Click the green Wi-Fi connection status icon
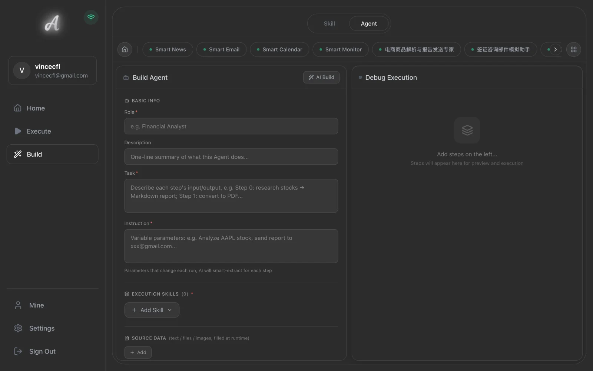Viewport: 593px width, 371px height. click(x=91, y=17)
